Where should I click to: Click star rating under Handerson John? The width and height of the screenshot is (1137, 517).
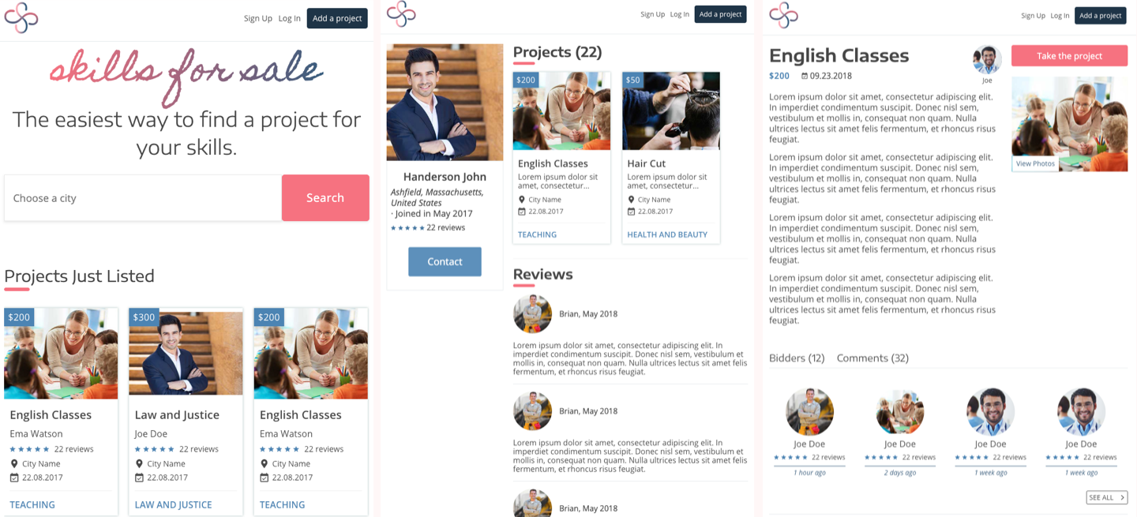[x=407, y=228]
